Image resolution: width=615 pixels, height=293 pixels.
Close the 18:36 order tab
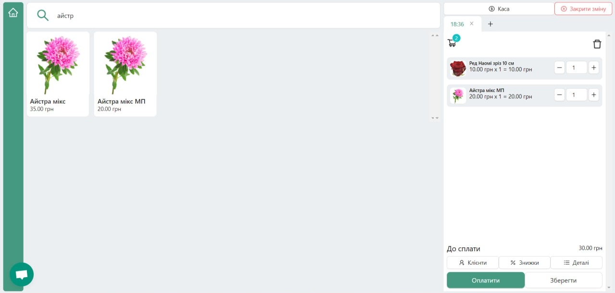[472, 23]
